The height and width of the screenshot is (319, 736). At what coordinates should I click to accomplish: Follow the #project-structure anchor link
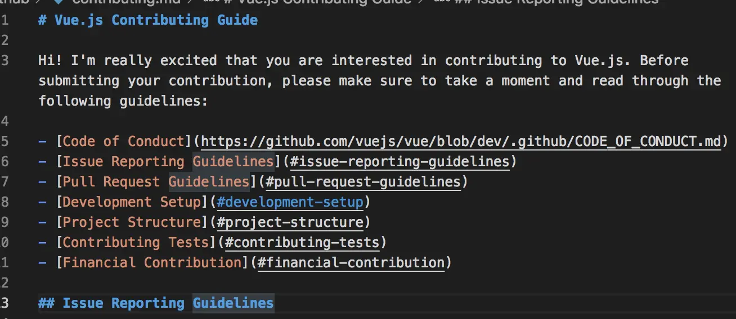[x=290, y=222]
